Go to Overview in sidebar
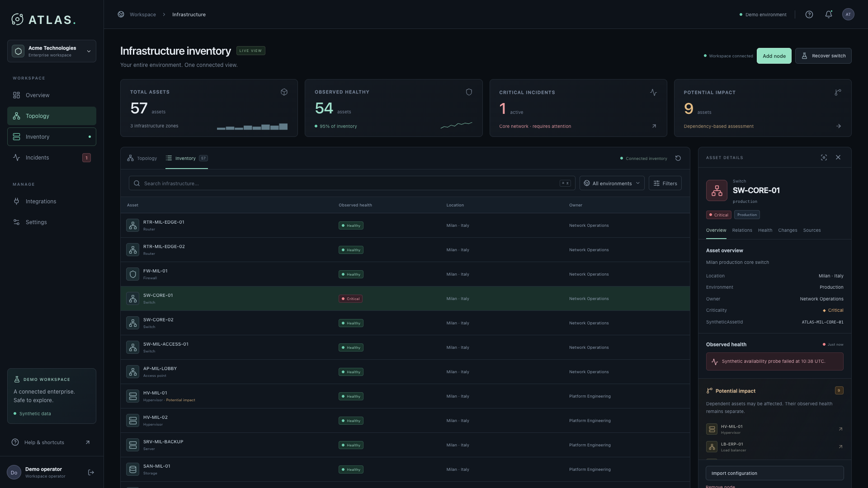 pos(52,95)
